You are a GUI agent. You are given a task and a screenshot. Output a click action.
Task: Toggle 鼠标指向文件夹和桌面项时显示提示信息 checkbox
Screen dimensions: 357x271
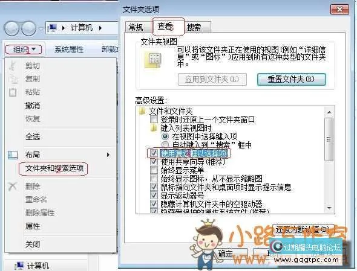tap(154, 187)
